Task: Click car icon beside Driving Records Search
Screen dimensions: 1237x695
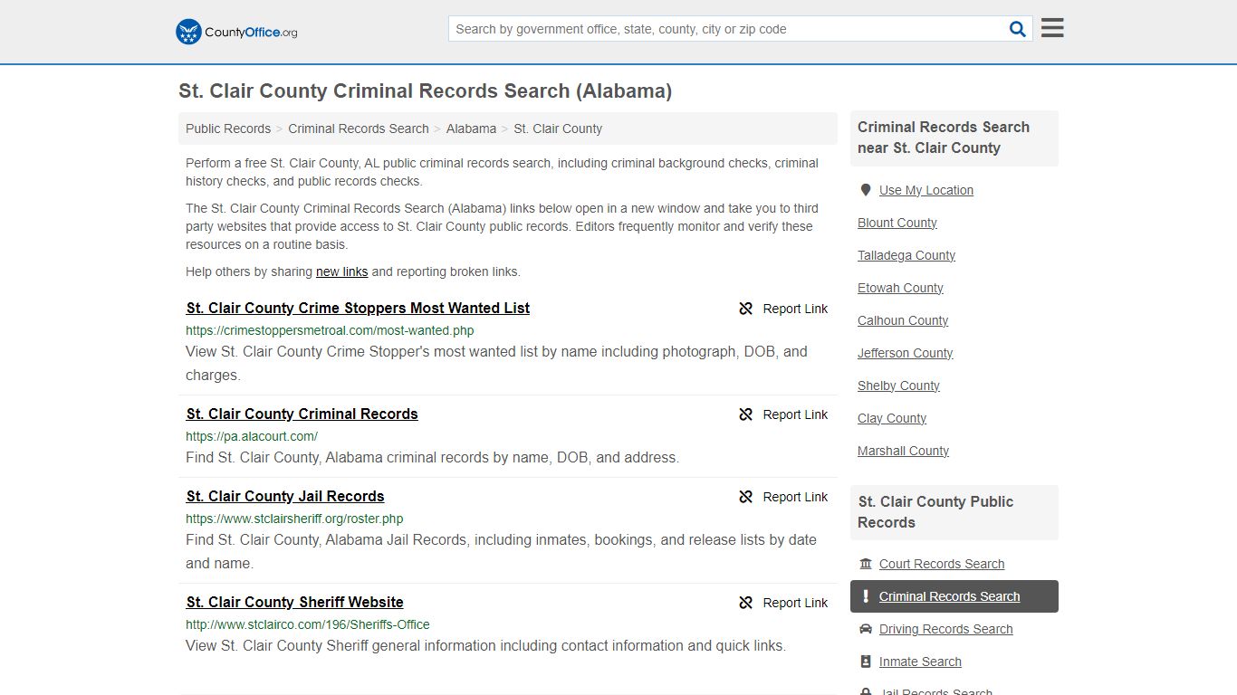Action: click(866, 629)
